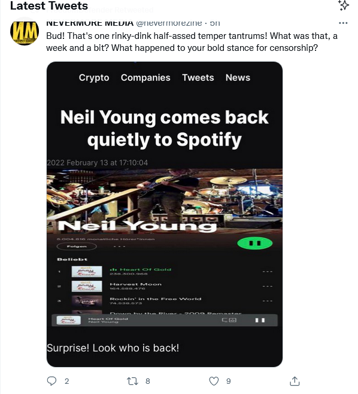This screenshot has height=394, width=358.
Task: Click the reply speech bubble icon
Action: point(51,381)
